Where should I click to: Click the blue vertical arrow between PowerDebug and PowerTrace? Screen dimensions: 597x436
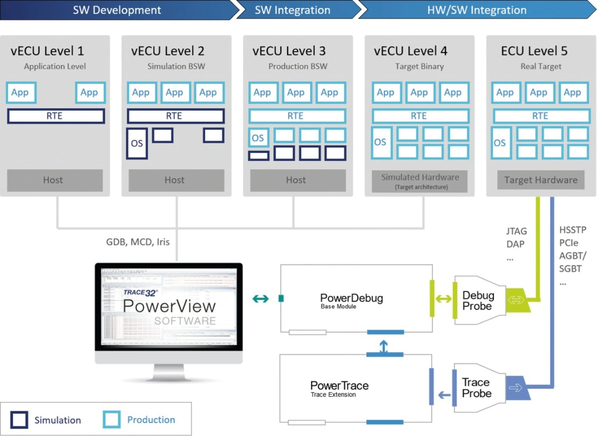[383, 346]
